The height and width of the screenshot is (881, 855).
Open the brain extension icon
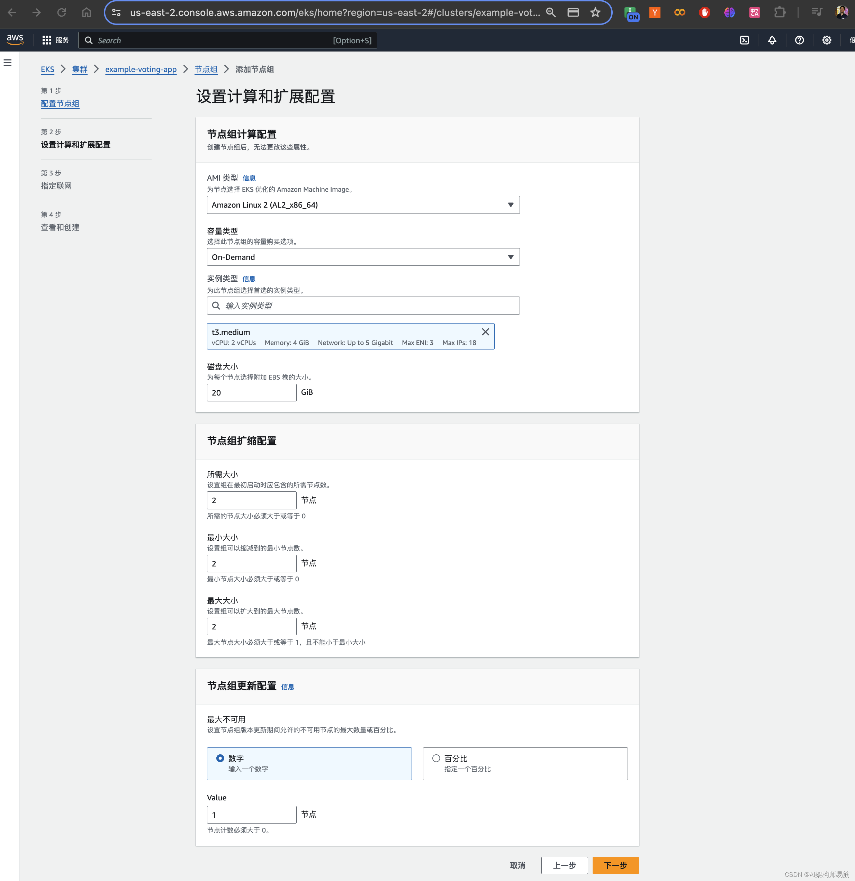coord(729,12)
